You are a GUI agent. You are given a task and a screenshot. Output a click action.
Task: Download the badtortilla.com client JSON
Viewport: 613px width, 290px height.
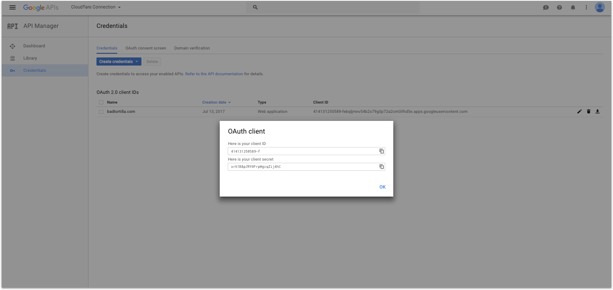(597, 111)
